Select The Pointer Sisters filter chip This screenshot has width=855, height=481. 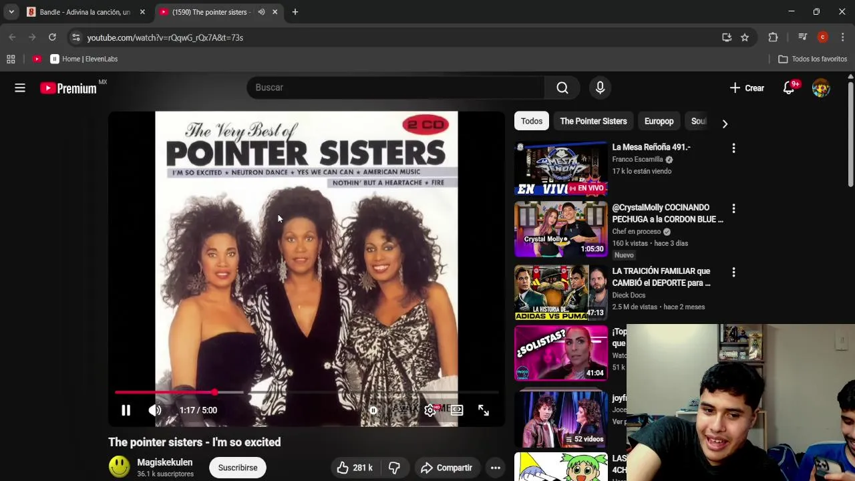[x=593, y=121]
